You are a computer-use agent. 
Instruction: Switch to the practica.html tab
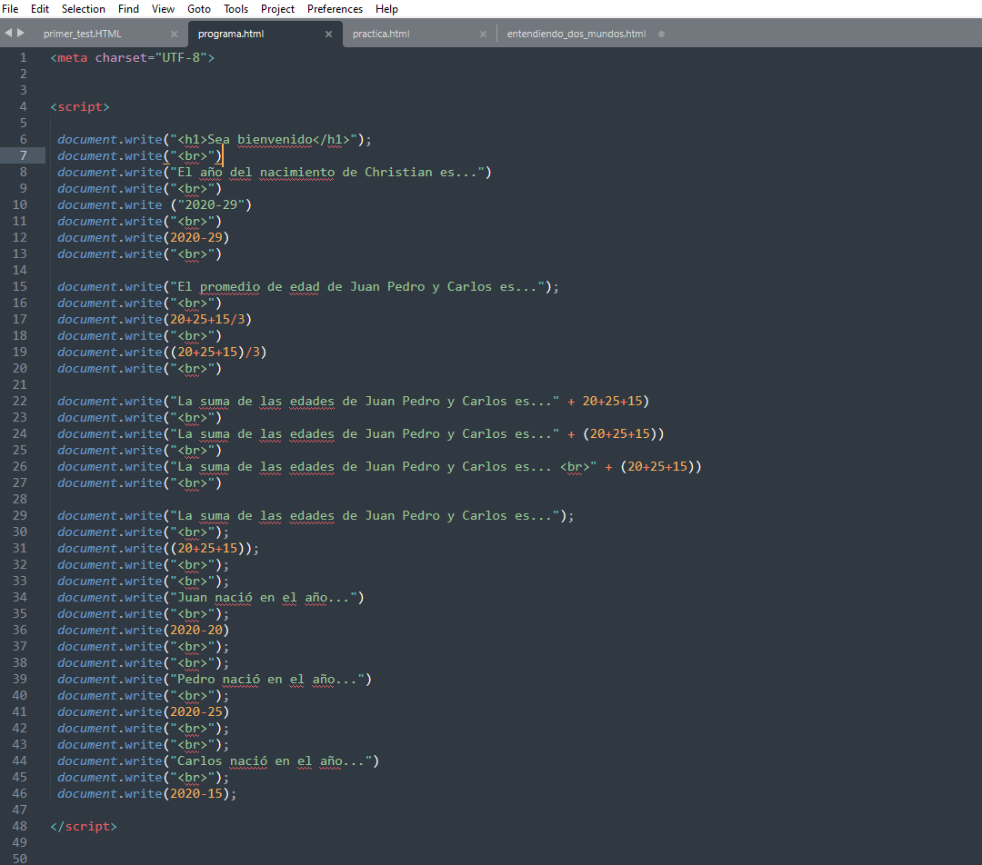pos(381,35)
